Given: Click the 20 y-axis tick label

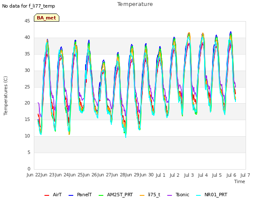Looking at the screenshot, I should 27,103.
